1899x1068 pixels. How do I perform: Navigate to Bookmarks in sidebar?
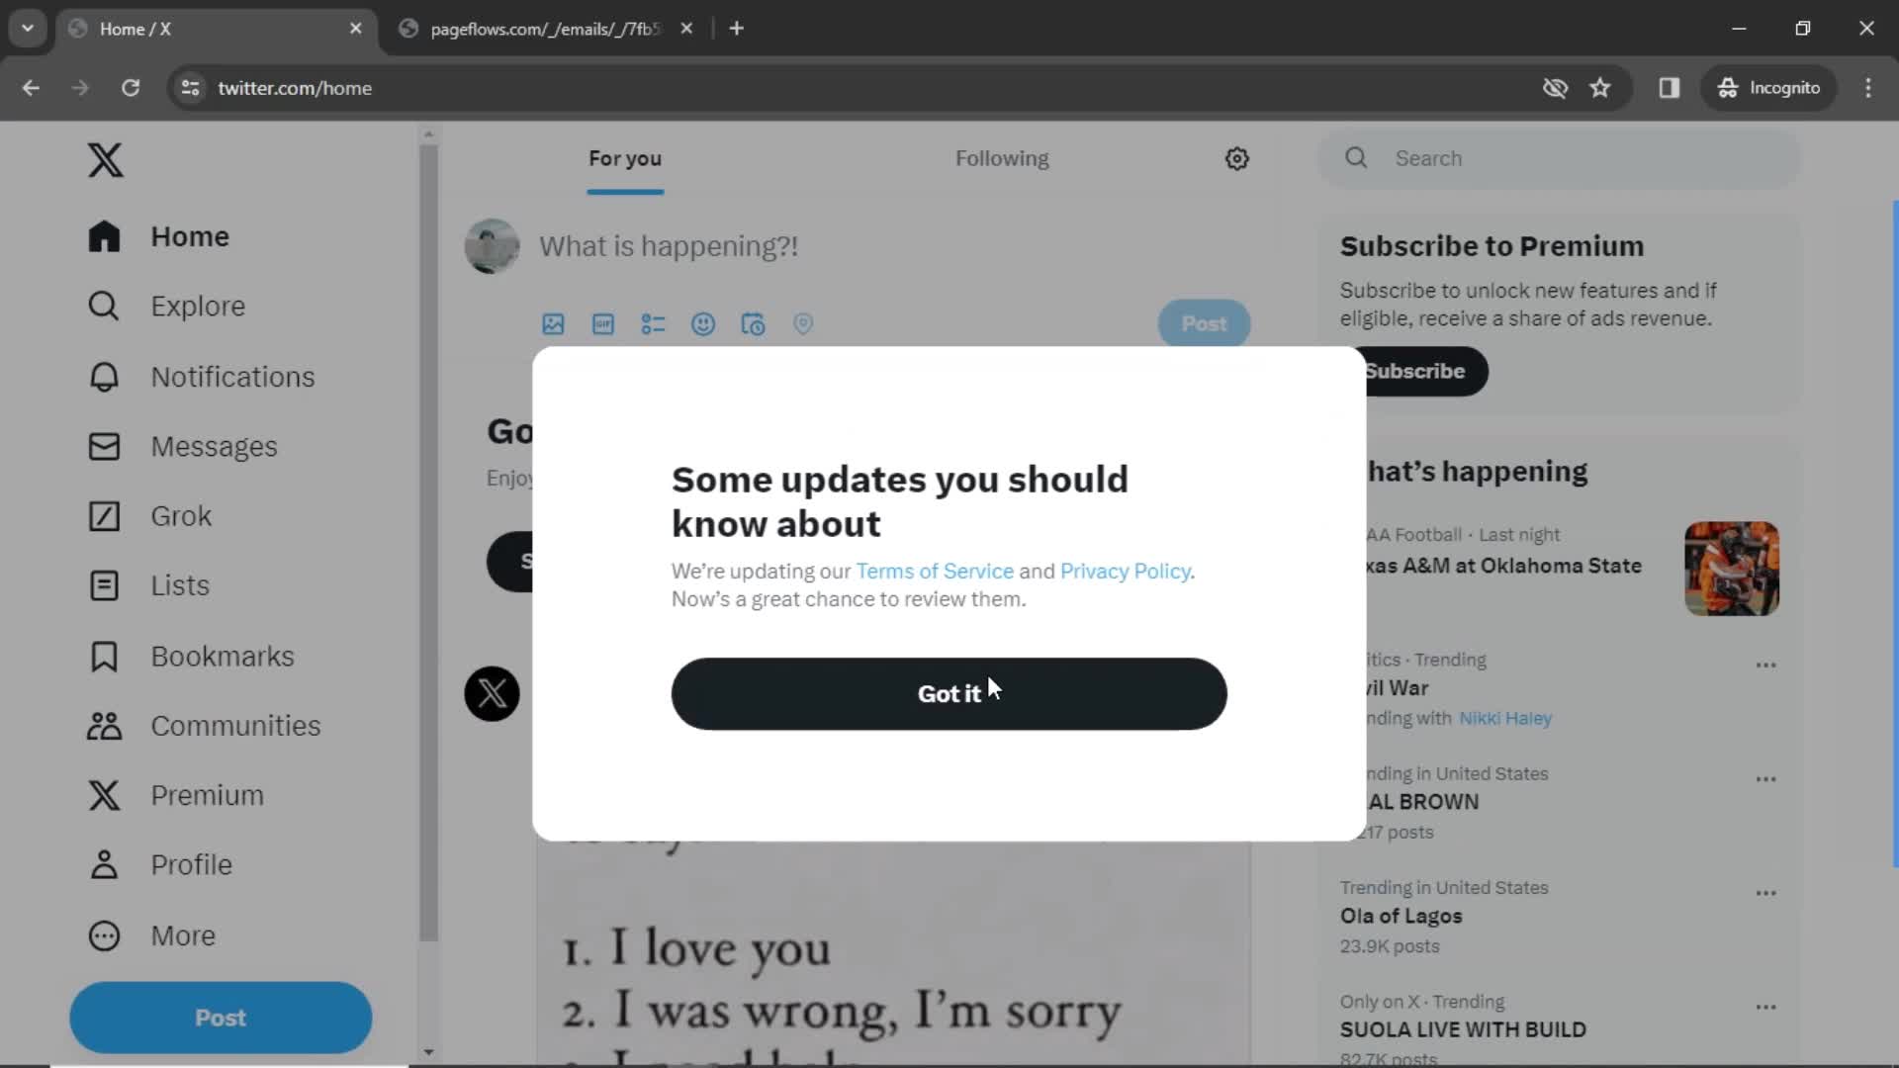[222, 656]
